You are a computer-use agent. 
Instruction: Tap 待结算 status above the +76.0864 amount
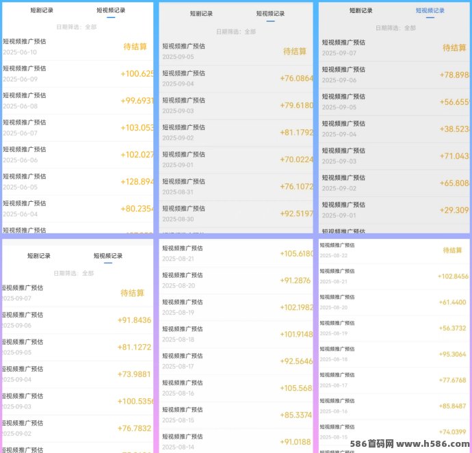(x=294, y=51)
